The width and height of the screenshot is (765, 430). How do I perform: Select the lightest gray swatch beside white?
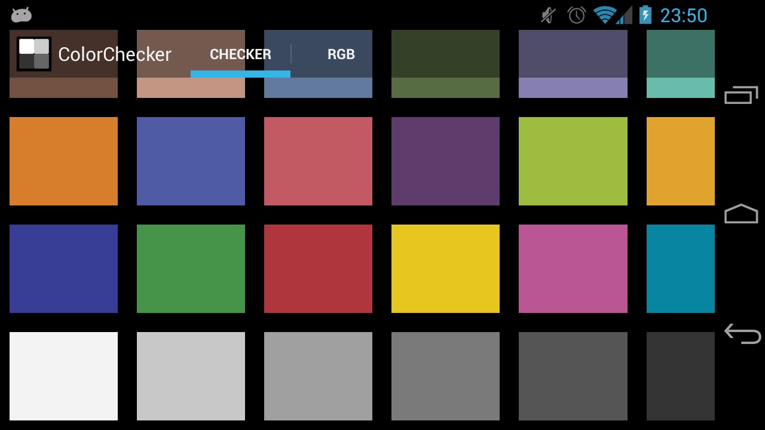click(191, 376)
